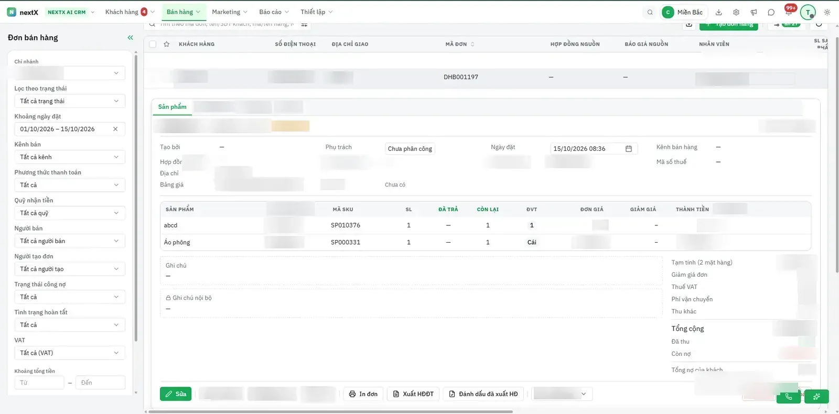Expand the Chi nhánh branch dropdown
Screen dimensions: 839x414
click(69, 73)
